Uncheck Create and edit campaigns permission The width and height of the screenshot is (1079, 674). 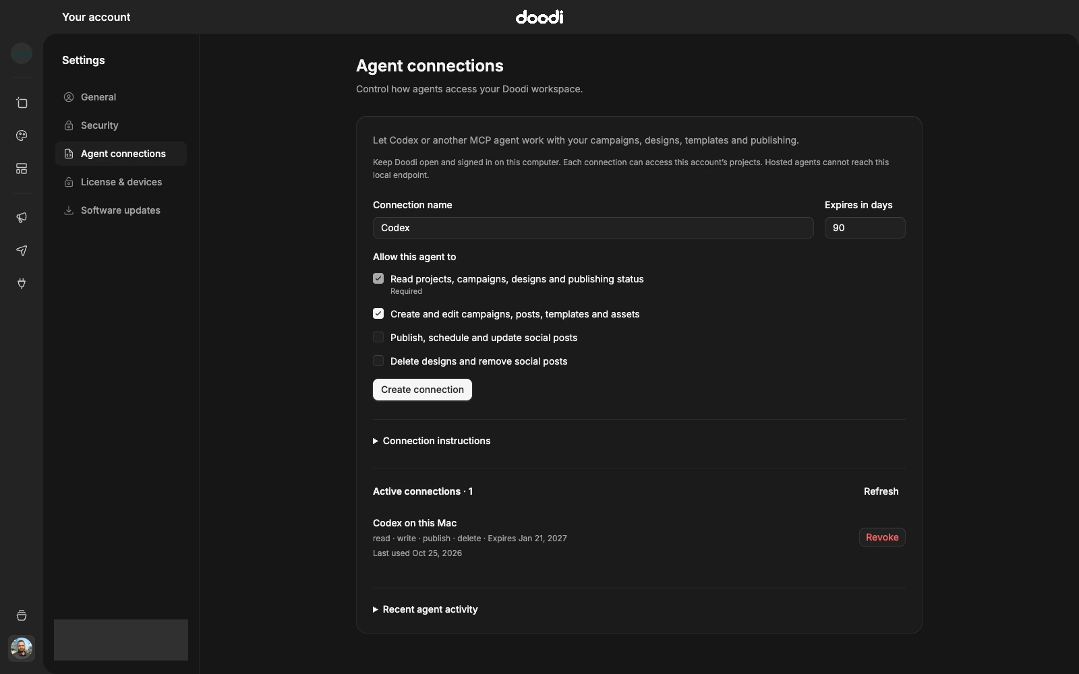click(x=378, y=313)
